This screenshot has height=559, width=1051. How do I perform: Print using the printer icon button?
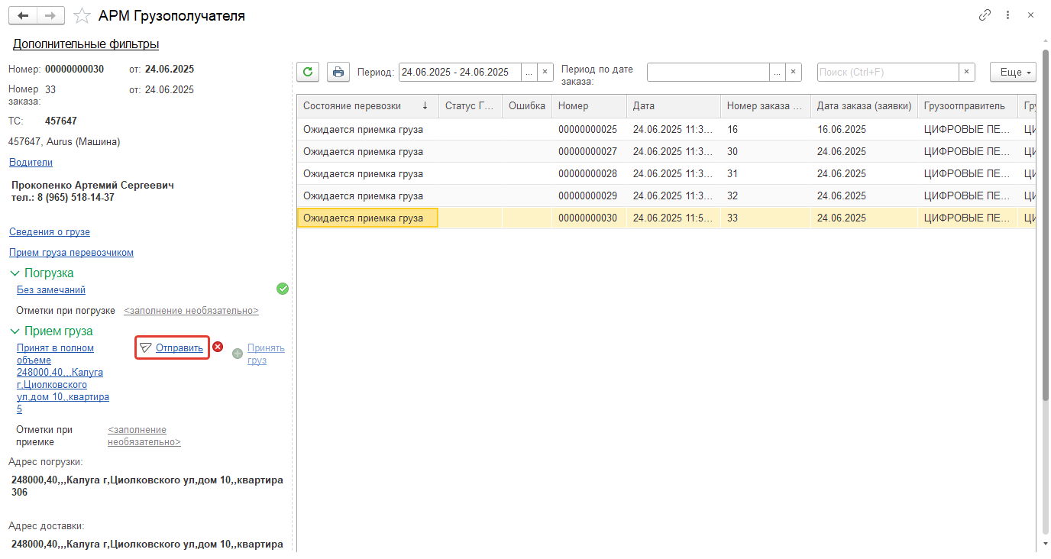[x=338, y=72]
